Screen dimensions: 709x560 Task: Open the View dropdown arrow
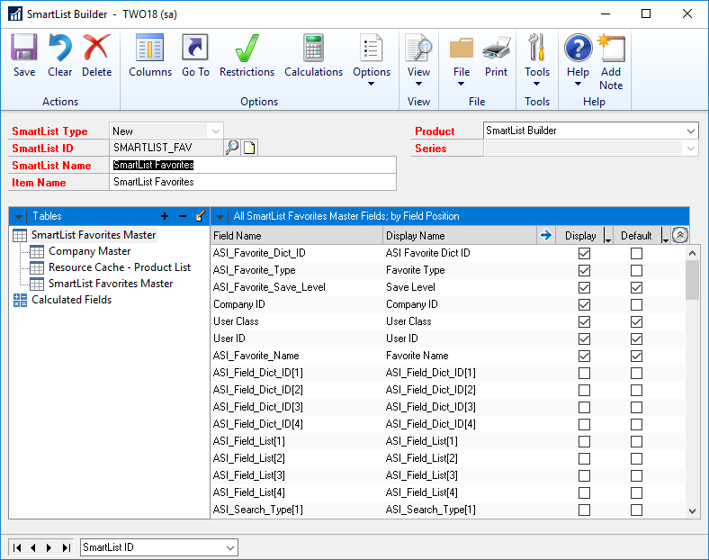click(418, 84)
